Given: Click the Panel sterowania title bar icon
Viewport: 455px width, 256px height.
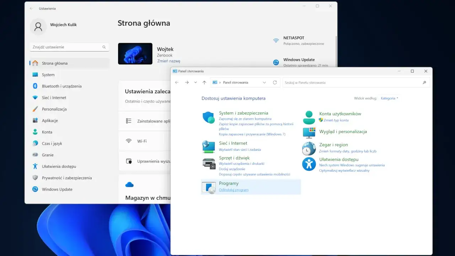Looking at the screenshot, I should (175, 71).
